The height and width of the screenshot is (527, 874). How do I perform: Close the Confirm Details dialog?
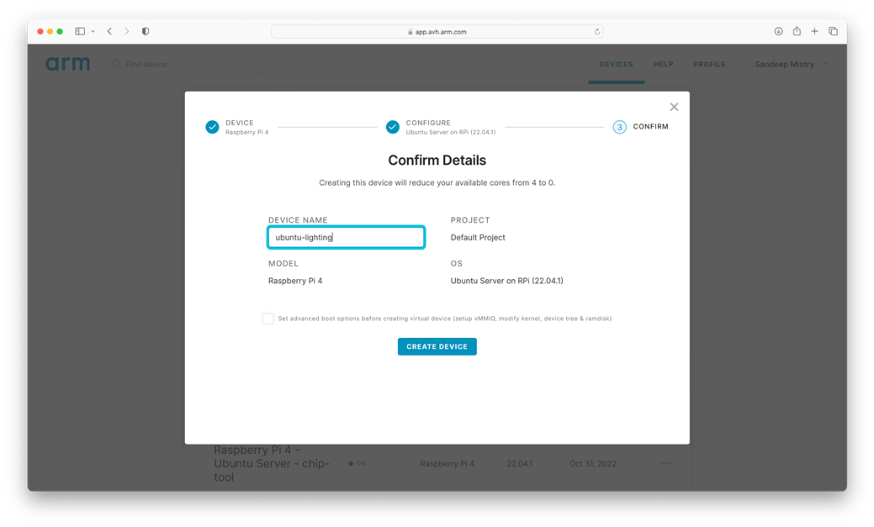coord(674,107)
